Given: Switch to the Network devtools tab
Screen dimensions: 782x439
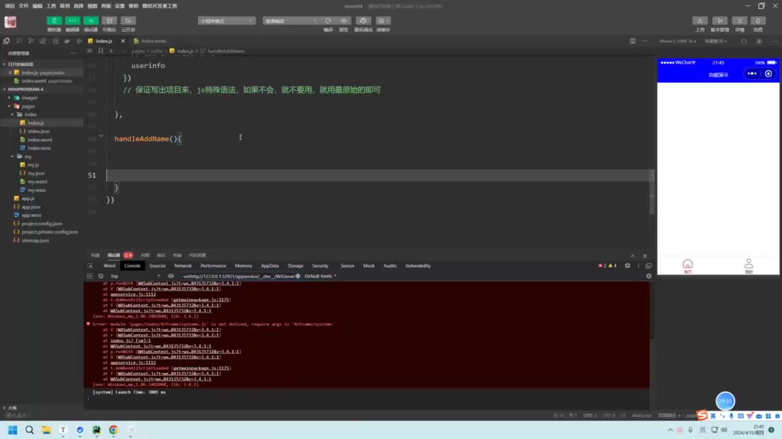Looking at the screenshot, I should click(x=183, y=266).
